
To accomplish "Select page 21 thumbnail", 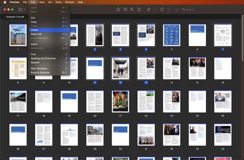I will point(120,102).
